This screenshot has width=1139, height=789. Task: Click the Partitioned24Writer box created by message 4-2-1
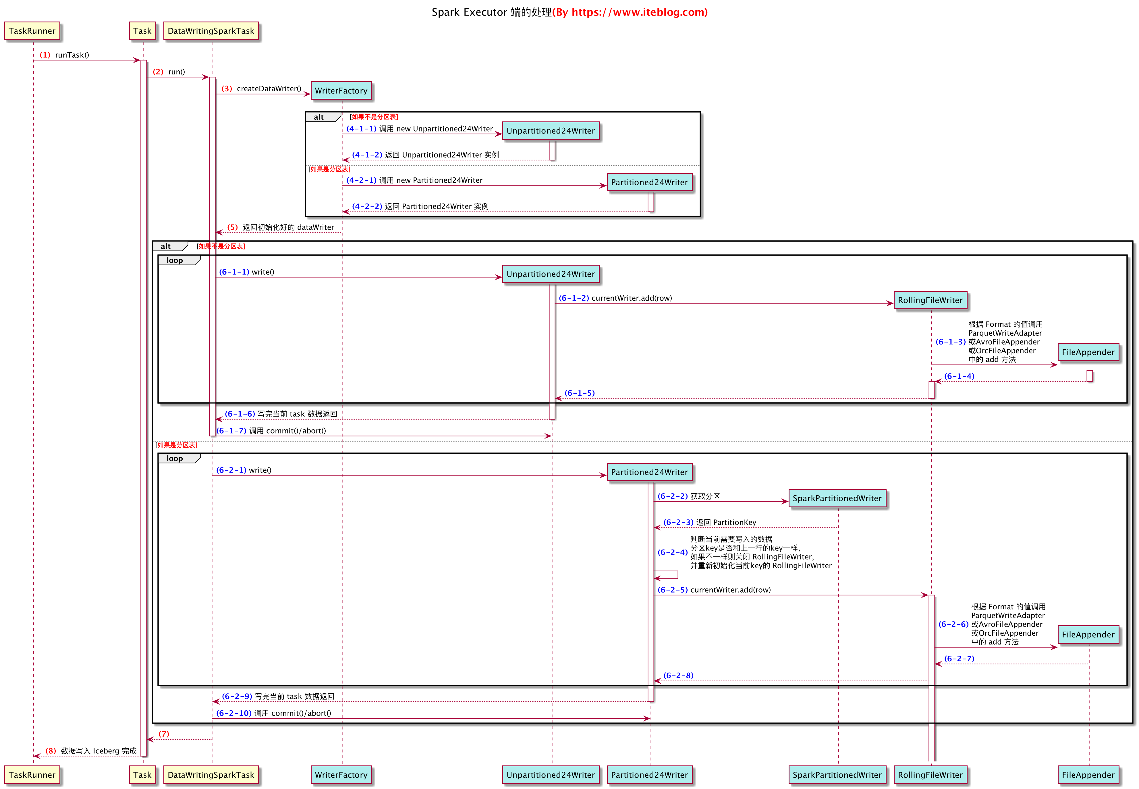649,182
